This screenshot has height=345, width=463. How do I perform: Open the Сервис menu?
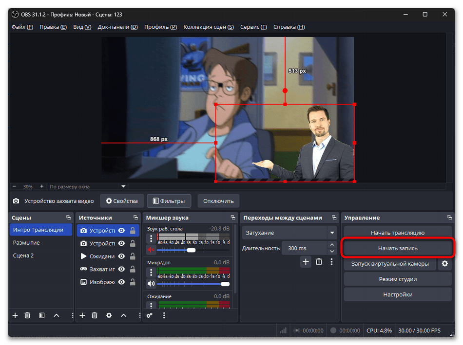pyautogui.click(x=253, y=27)
